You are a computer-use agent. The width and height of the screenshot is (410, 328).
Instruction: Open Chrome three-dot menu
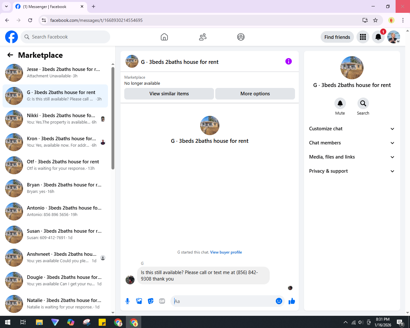(x=403, y=20)
